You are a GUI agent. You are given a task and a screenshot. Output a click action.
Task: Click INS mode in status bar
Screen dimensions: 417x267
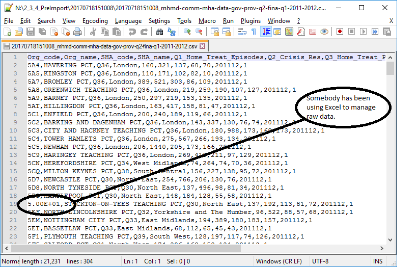point(378,261)
